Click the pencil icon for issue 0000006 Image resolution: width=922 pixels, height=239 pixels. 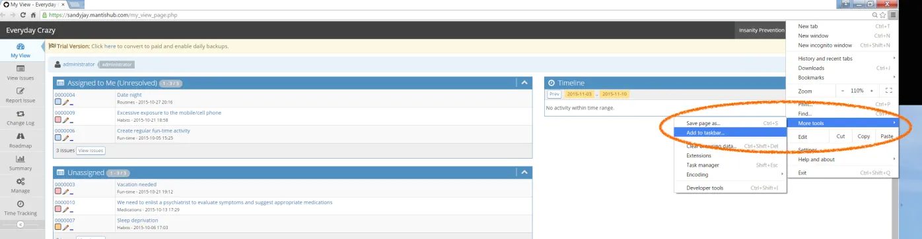pyautogui.click(x=66, y=138)
